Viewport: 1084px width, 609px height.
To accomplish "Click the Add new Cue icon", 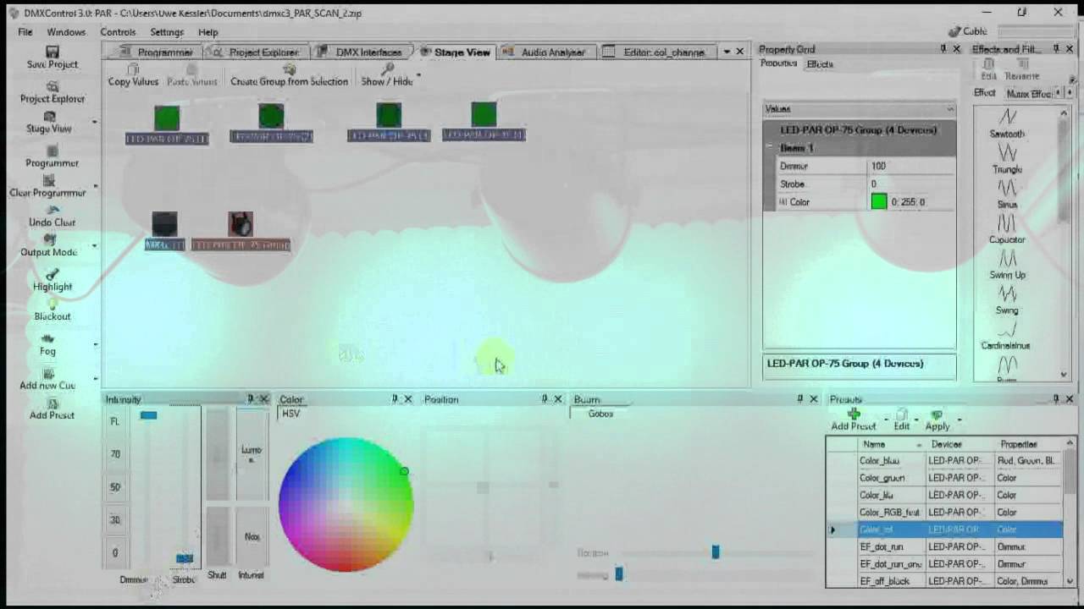I will click(x=48, y=374).
